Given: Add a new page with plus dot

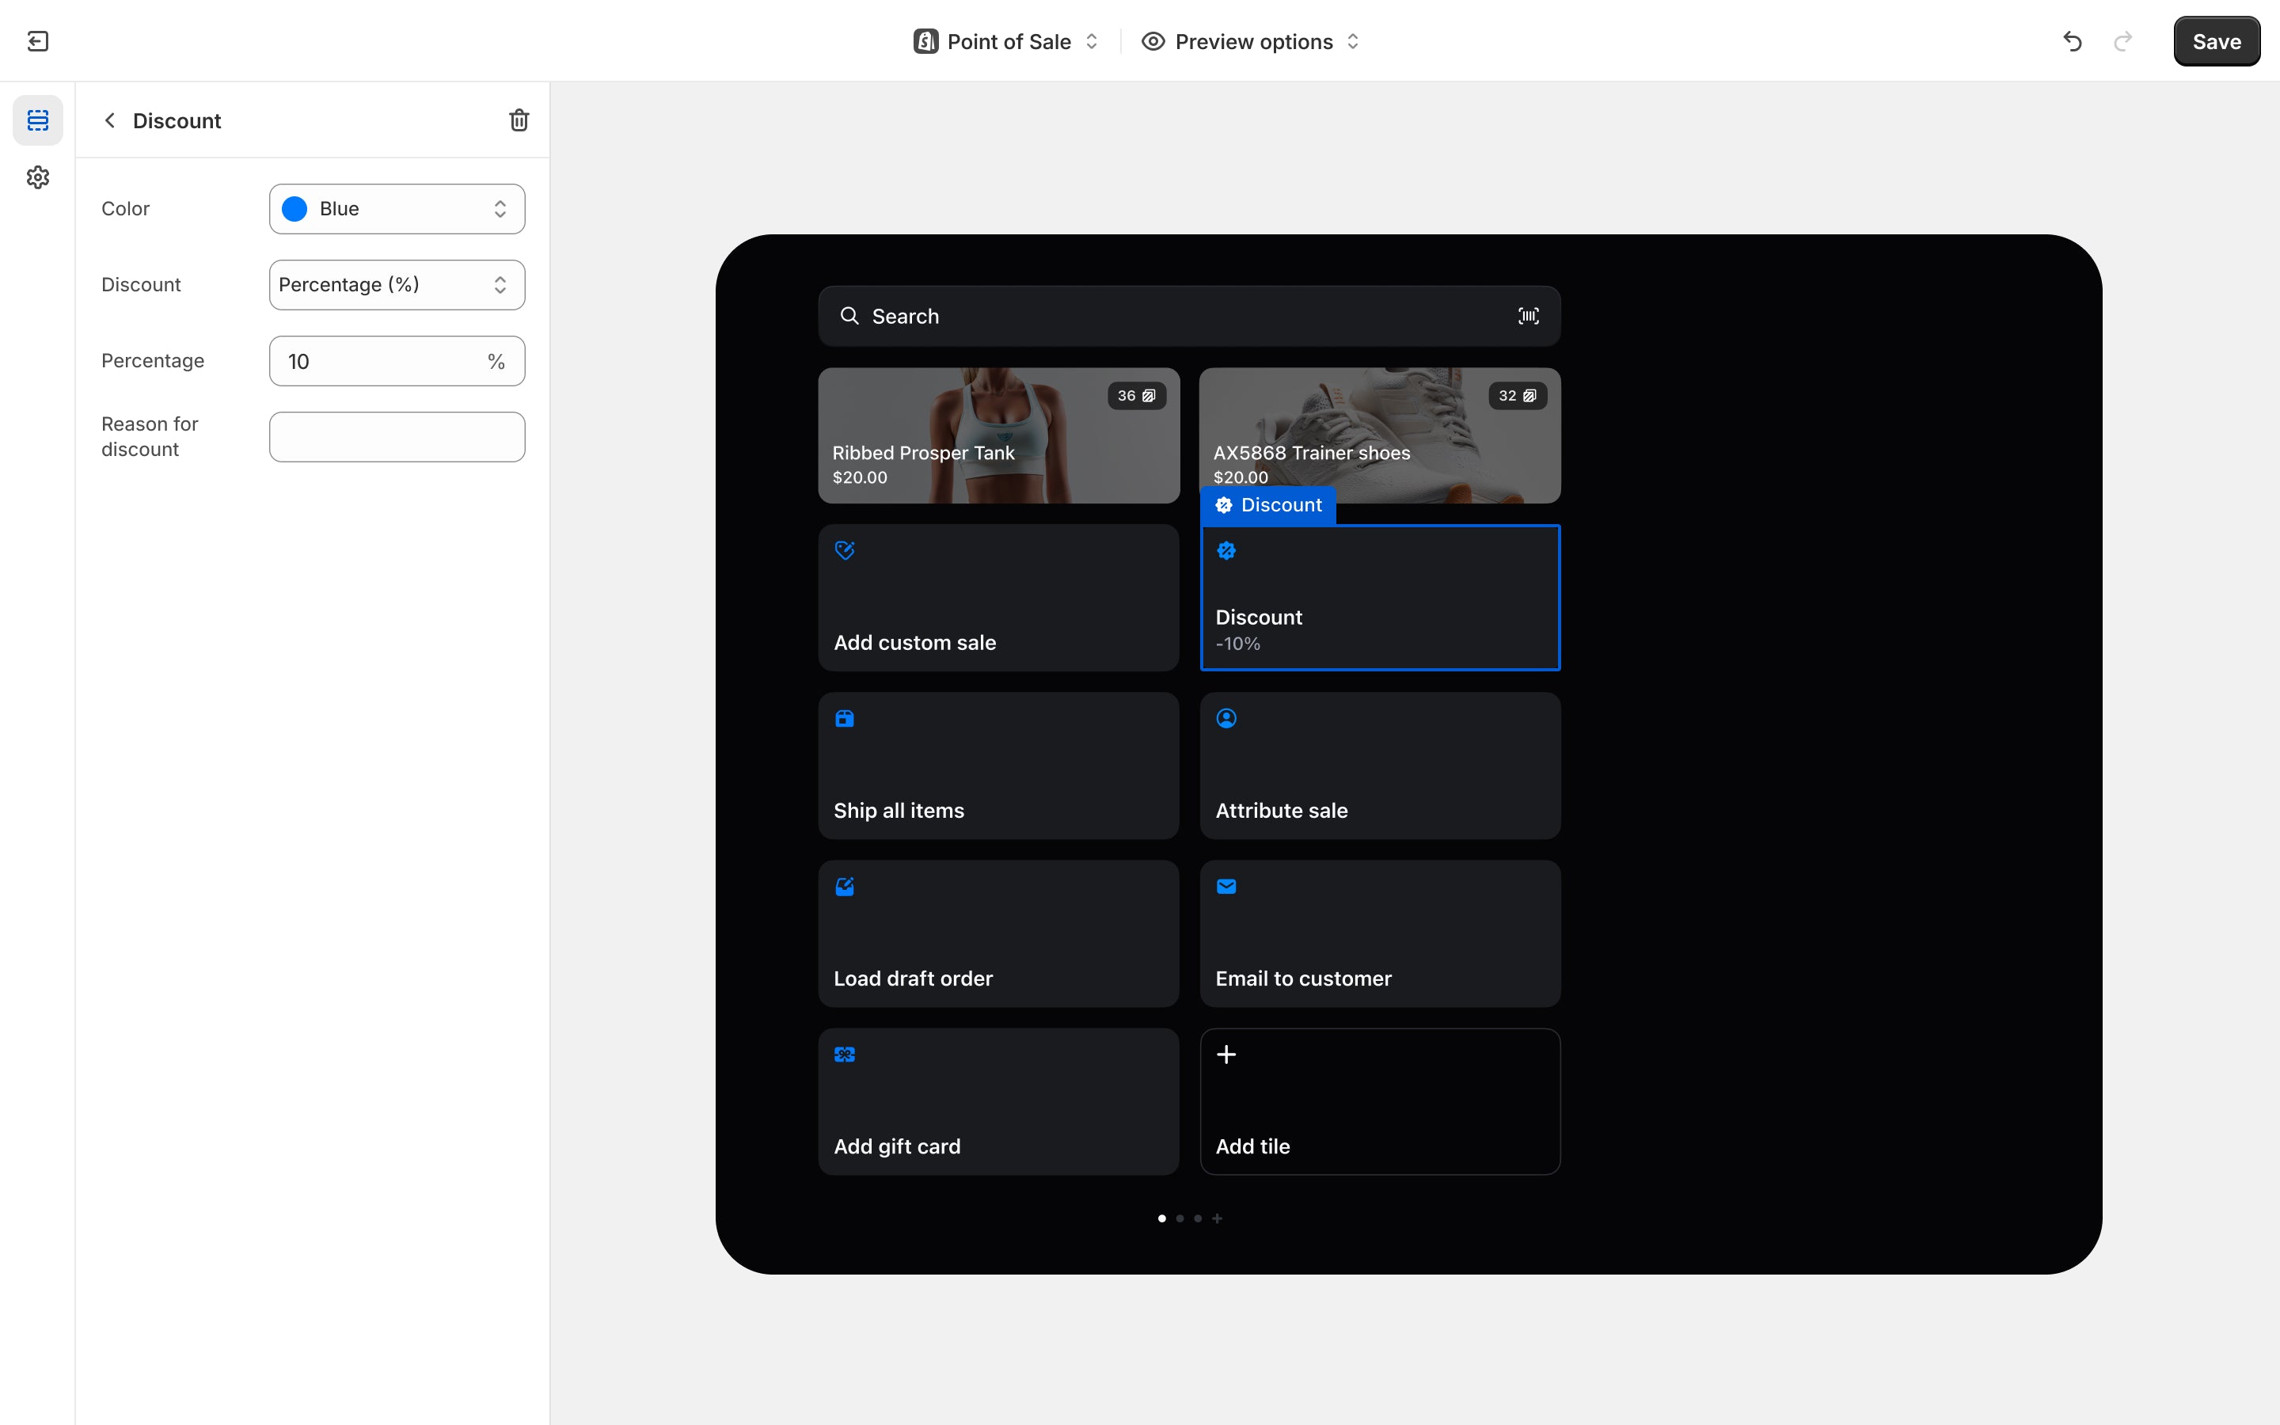Looking at the screenshot, I should [x=1218, y=1218].
